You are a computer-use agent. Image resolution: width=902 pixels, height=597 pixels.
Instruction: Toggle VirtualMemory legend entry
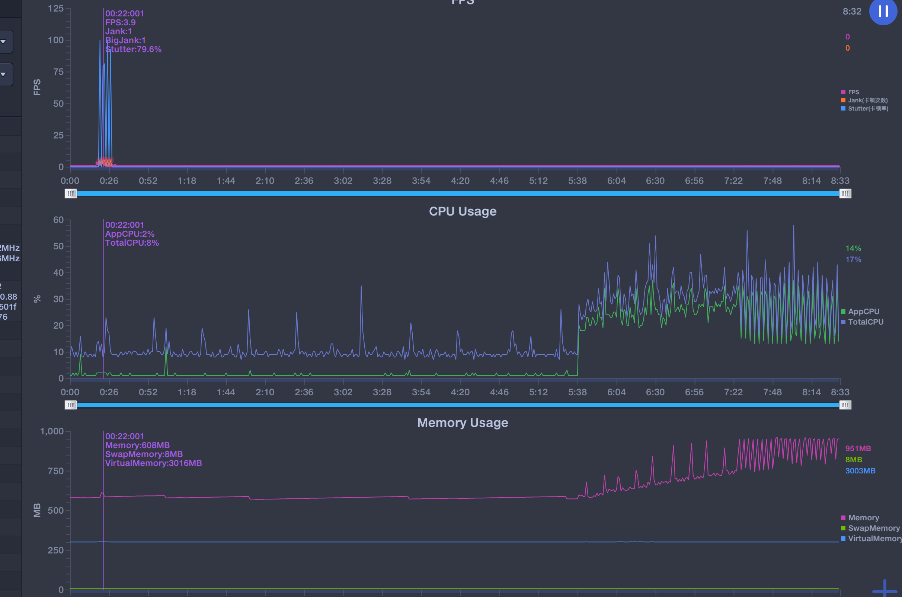(873, 538)
